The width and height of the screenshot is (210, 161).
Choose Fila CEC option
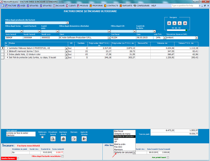tap(125, 147)
